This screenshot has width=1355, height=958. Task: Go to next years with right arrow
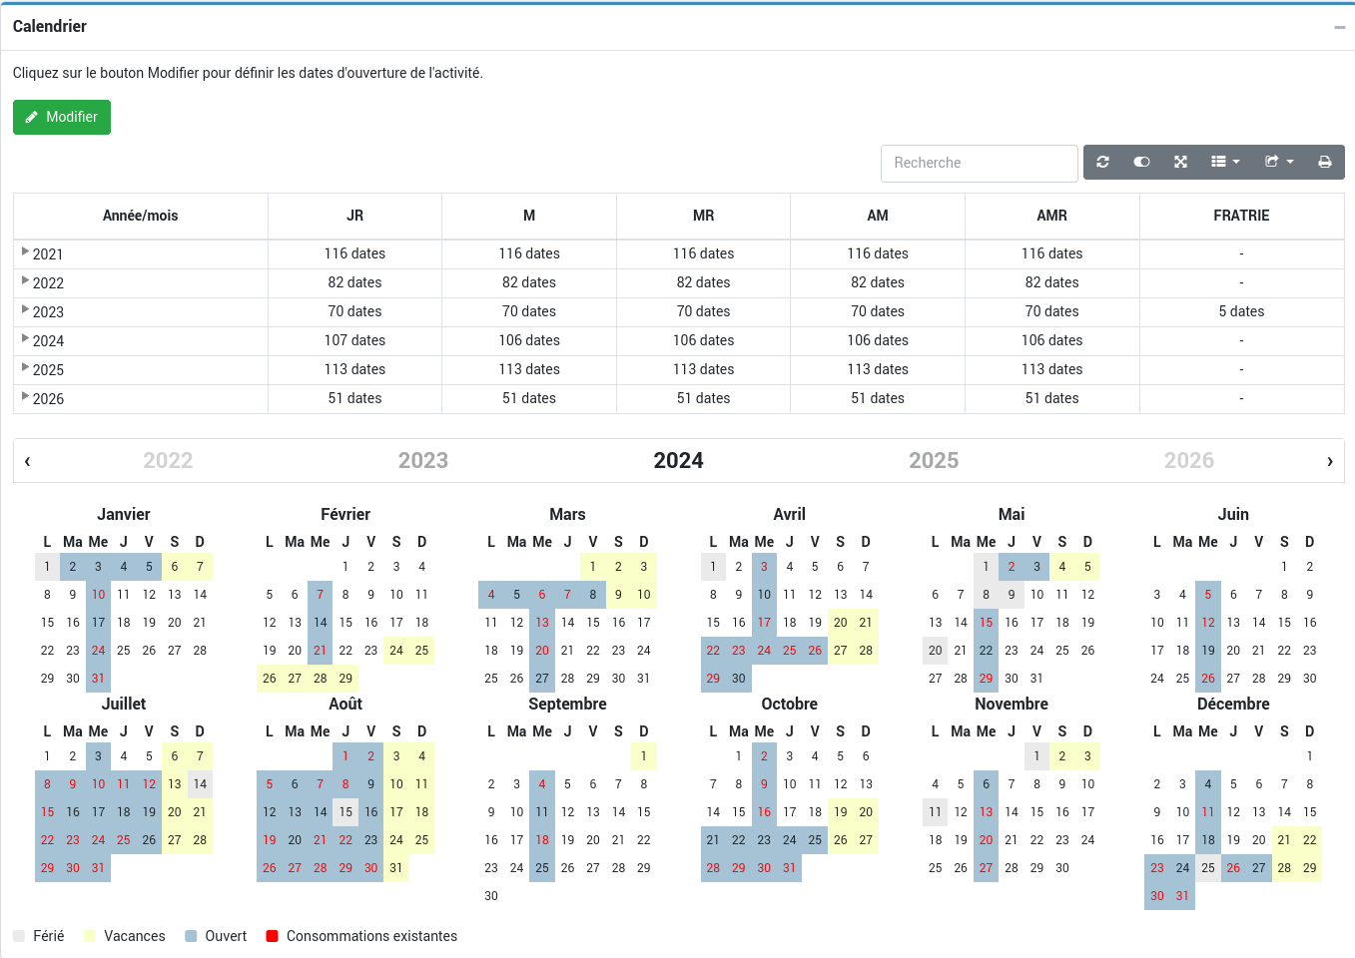[x=1329, y=461]
